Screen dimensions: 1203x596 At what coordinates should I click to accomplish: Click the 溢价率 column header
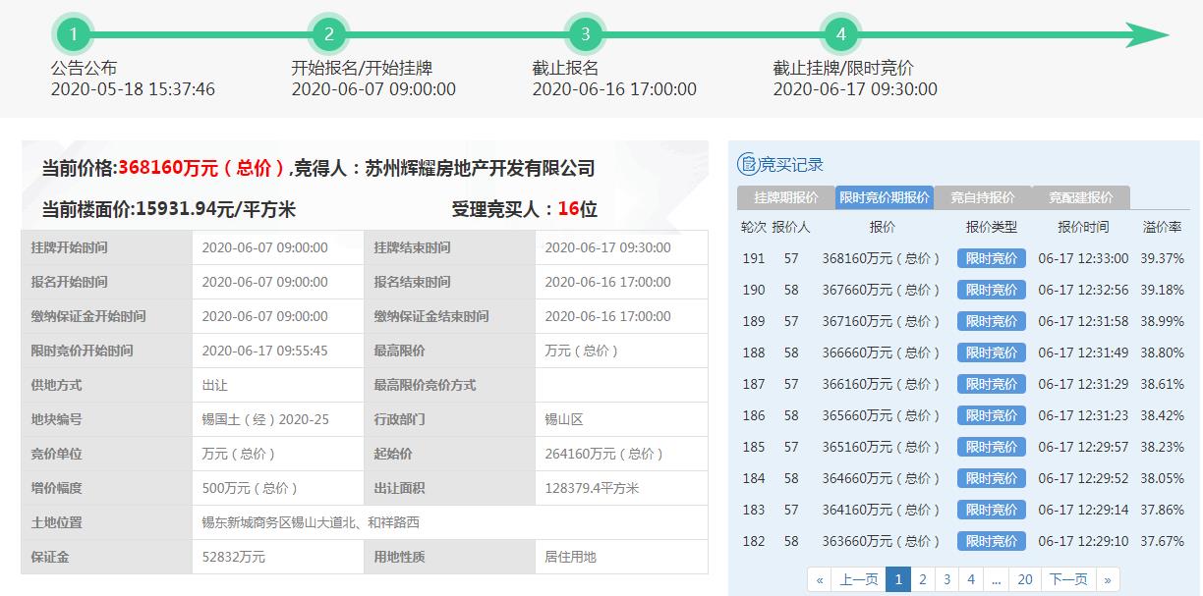1162,227
